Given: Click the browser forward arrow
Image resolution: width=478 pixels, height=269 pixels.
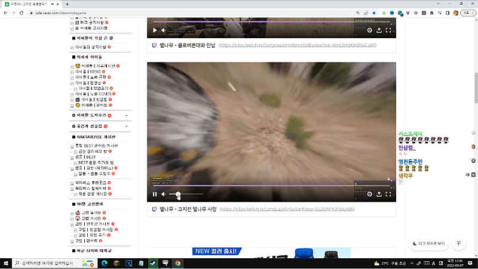Looking at the screenshot, I should point(13,13).
